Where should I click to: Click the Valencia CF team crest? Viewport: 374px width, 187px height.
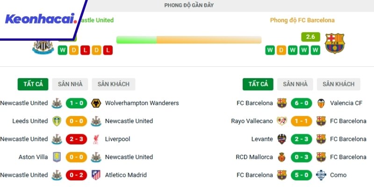point(321,103)
